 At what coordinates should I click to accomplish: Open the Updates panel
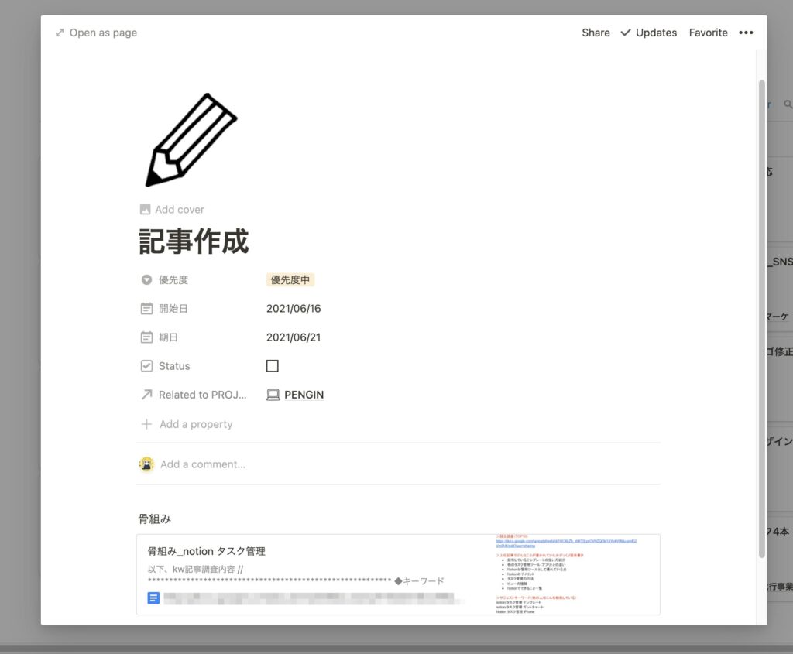click(656, 33)
